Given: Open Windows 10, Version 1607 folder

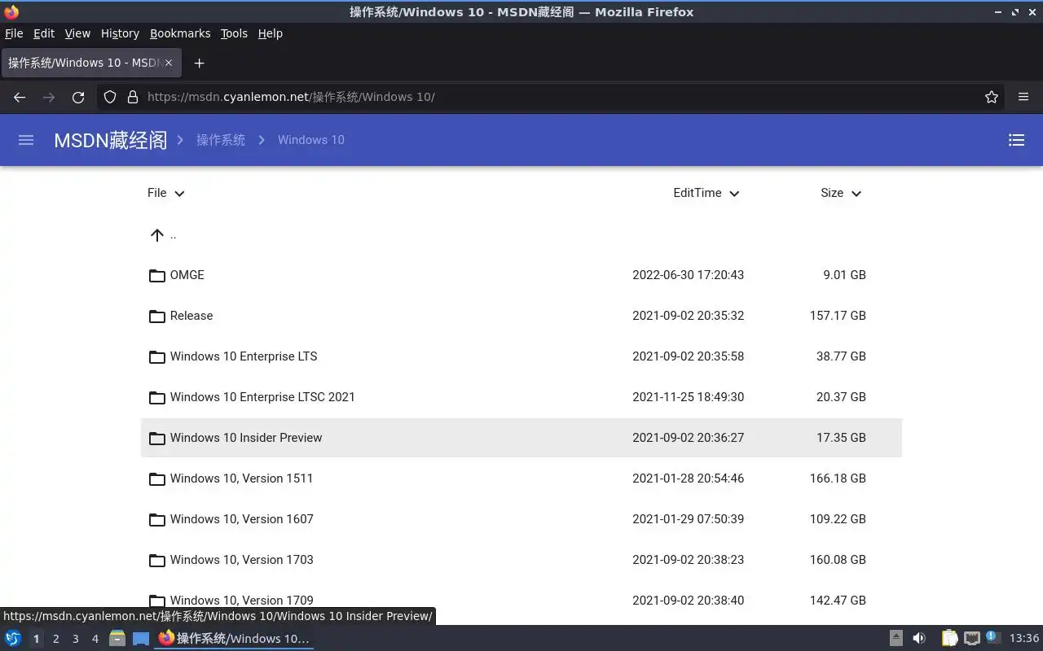Looking at the screenshot, I should pyautogui.click(x=521, y=519).
